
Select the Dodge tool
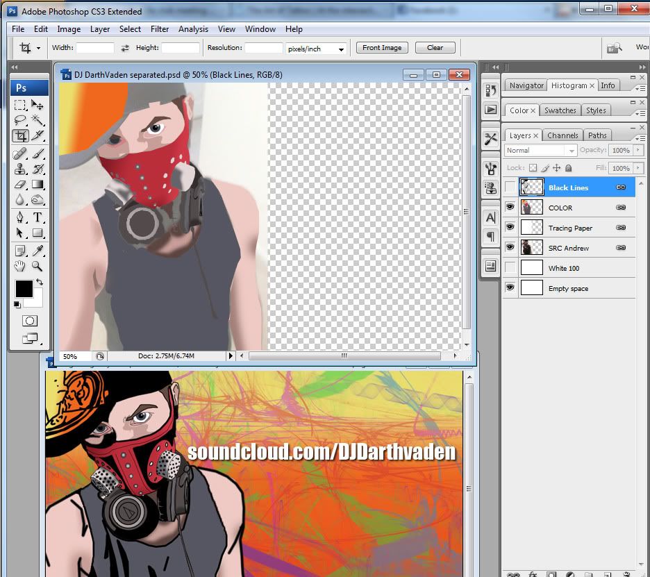pos(37,200)
